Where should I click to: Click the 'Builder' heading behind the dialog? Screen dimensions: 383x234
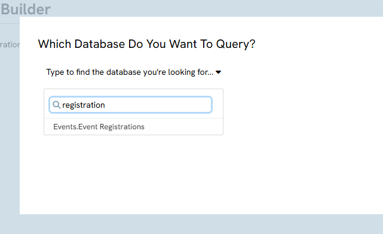tap(26, 10)
